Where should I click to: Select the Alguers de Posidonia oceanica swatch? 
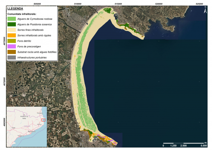click(x=11, y=24)
